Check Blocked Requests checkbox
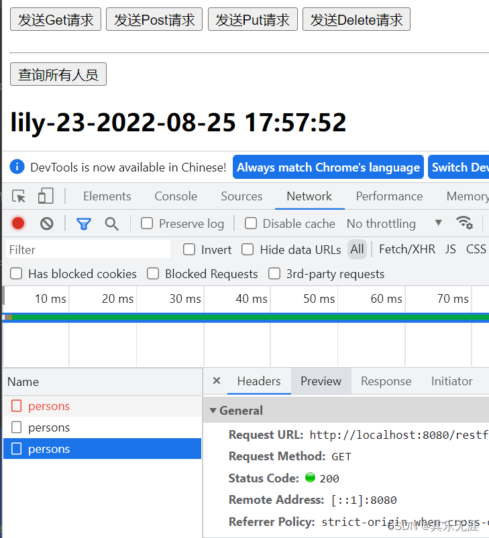489x538 pixels. coord(153,274)
